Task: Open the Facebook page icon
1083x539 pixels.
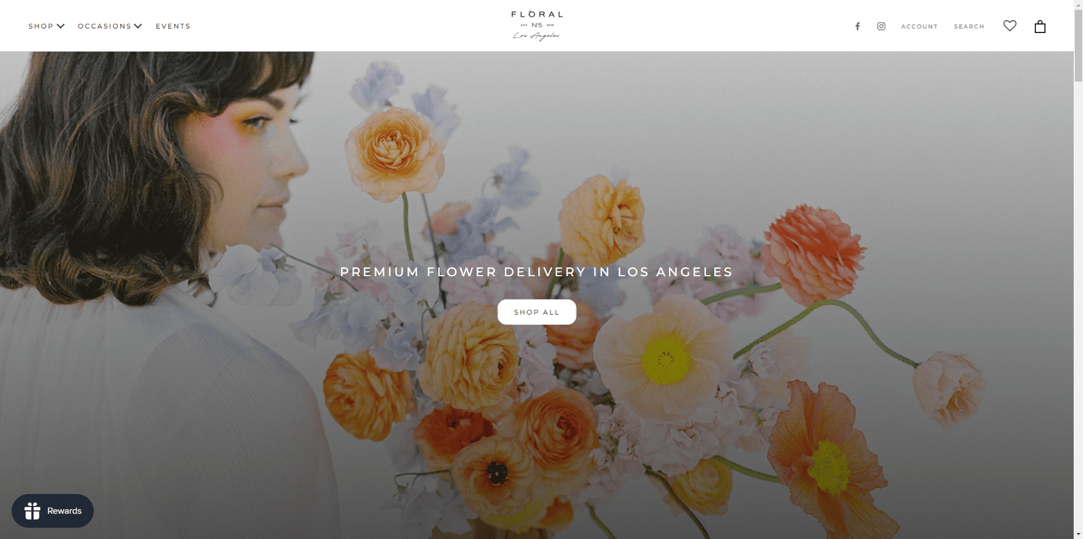Action: click(x=857, y=26)
